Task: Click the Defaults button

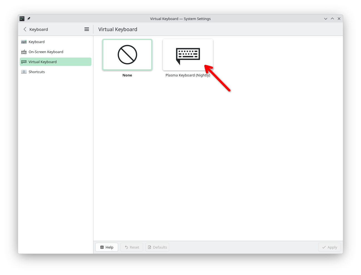Action: (x=157, y=247)
